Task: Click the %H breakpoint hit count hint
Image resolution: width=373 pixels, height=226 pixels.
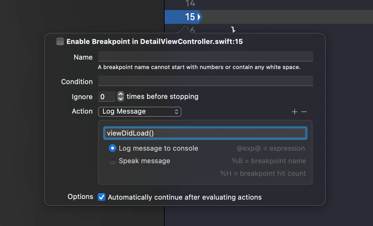Action: coord(263,173)
